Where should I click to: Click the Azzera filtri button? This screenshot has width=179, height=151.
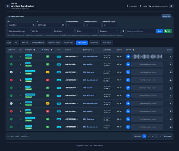click(x=166, y=16)
